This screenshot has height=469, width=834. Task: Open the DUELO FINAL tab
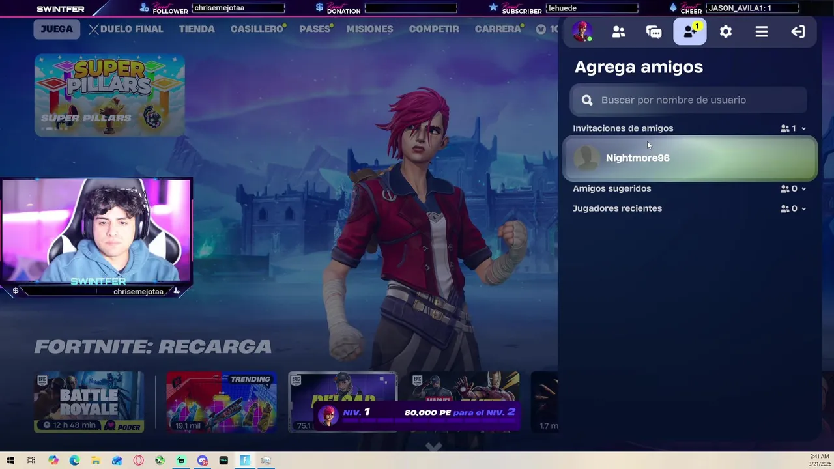pyautogui.click(x=126, y=29)
